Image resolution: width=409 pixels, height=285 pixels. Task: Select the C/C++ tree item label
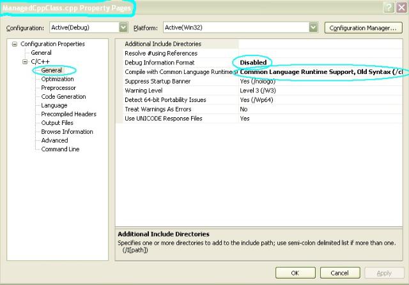(40, 62)
